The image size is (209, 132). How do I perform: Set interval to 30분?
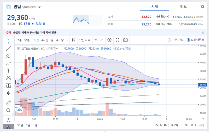27,40
